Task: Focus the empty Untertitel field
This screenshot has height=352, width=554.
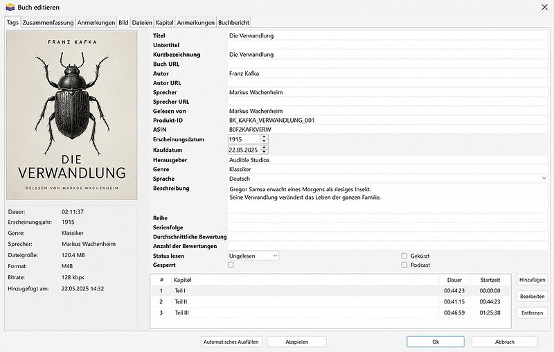Action: 388,45
